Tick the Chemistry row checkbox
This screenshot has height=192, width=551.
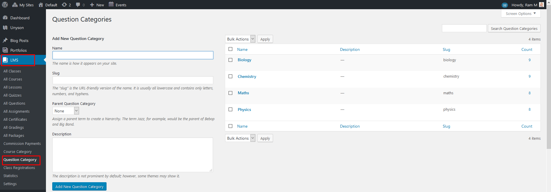pyautogui.click(x=230, y=76)
